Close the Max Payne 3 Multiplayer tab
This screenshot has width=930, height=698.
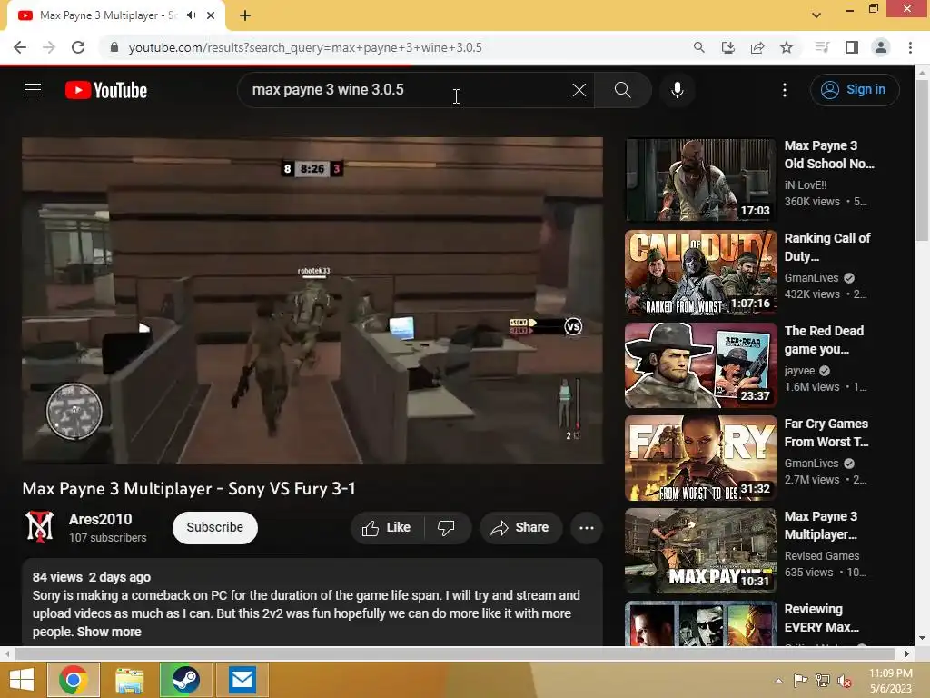(211, 15)
